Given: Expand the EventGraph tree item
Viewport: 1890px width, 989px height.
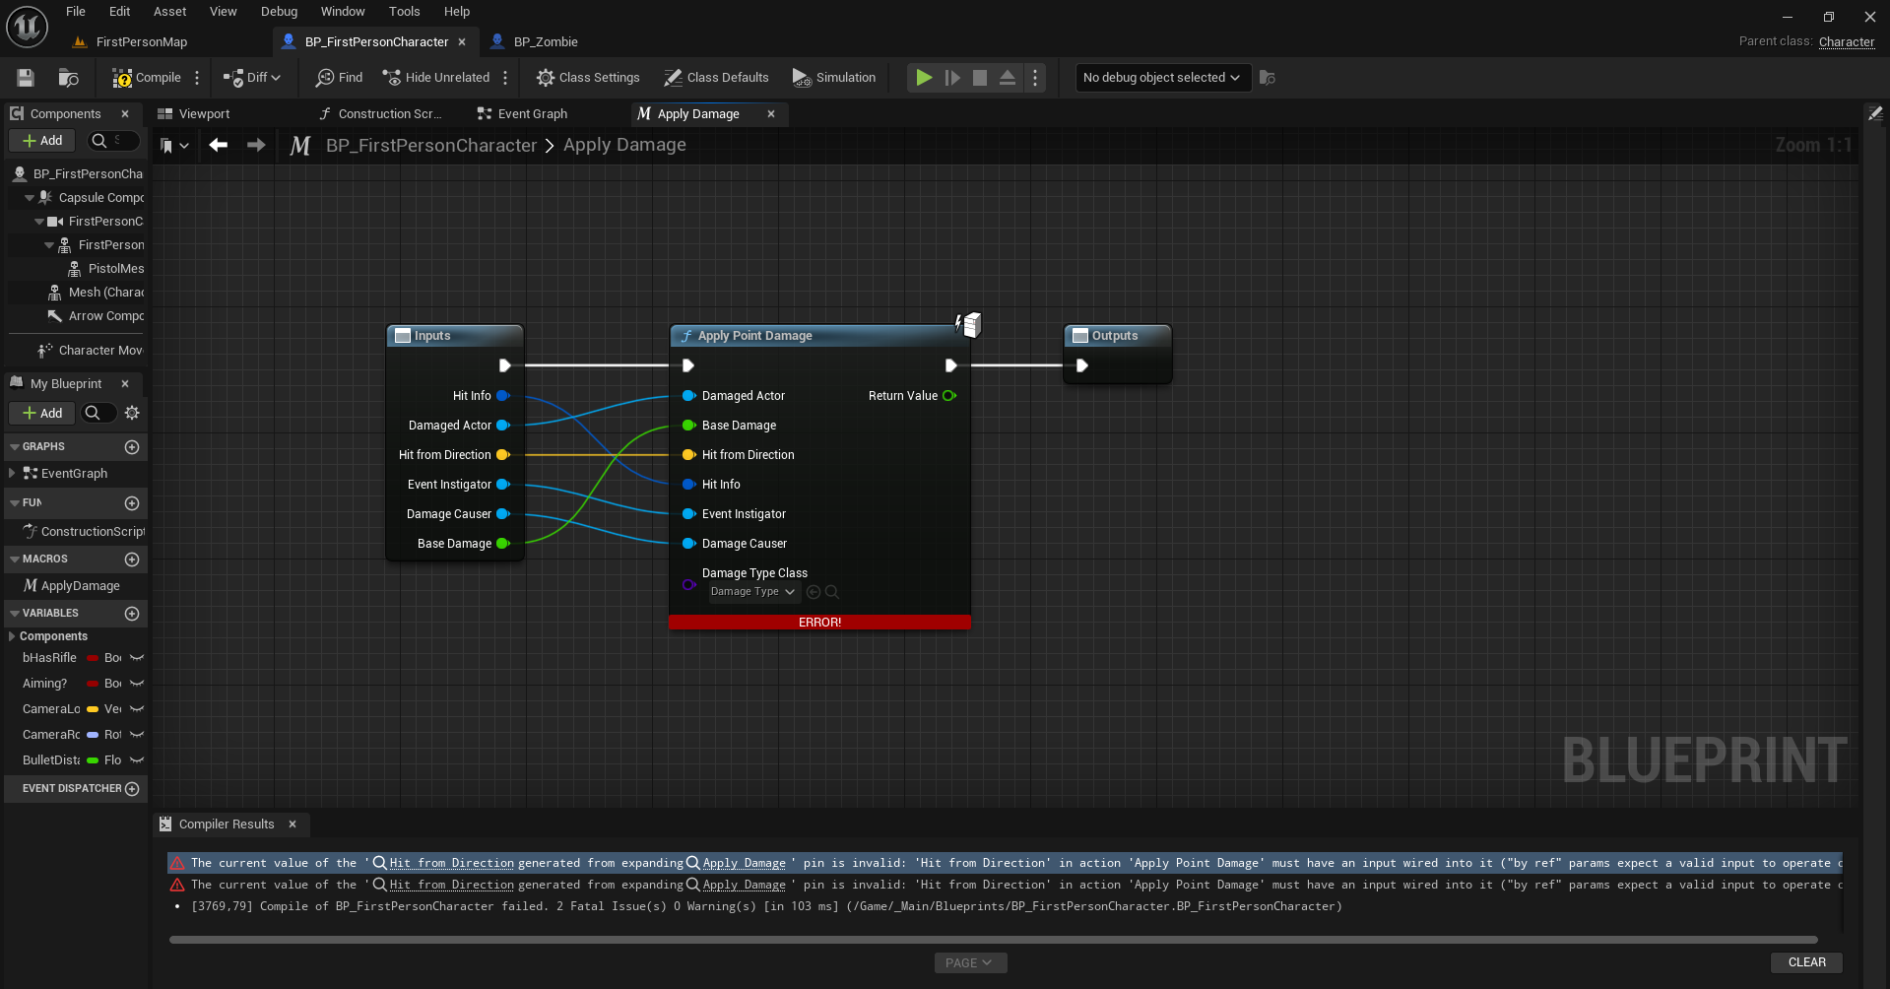Looking at the screenshot, I should pyautogui.click(x=12, y=474).
